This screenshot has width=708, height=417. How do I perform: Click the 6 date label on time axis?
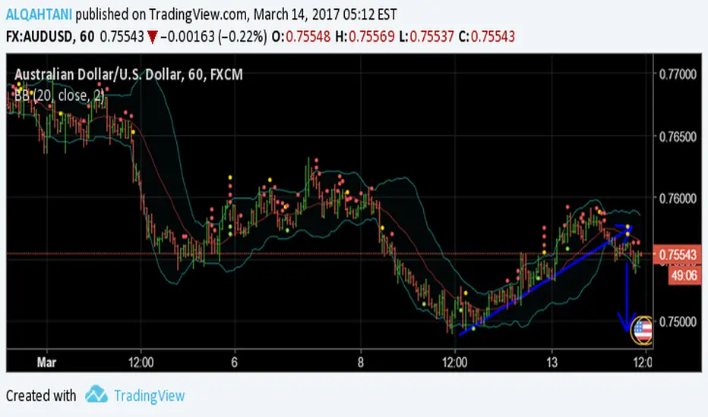pyautogui.click(x=234, y=362)
